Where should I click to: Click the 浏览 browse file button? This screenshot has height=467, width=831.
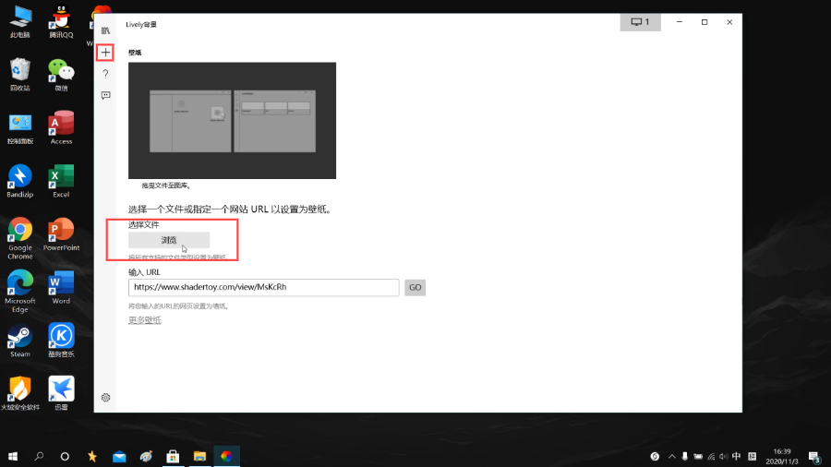[169, 240]
